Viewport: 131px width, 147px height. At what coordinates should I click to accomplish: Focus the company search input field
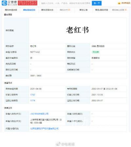pyautogui.click(x=65, y=3)
